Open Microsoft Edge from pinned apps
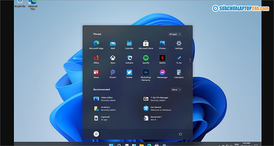Viewport: 274px width, 146px height. click(x=96, y=45)
